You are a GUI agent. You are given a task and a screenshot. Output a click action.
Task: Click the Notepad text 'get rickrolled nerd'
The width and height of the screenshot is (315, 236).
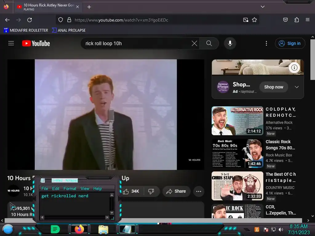[x=65, y=196]
